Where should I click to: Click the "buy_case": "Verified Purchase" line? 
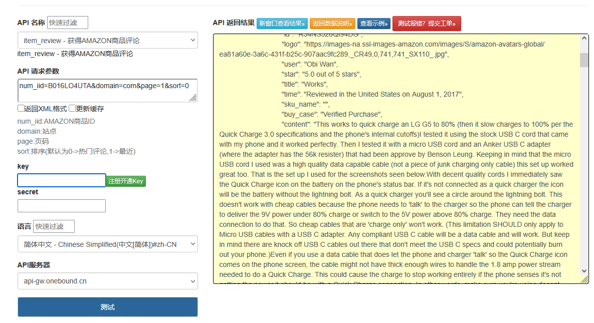[x=332, y=114]
